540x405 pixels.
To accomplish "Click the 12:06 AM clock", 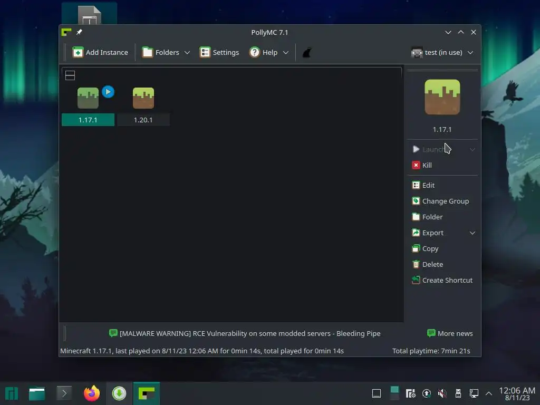I will [x=517, y=391].
